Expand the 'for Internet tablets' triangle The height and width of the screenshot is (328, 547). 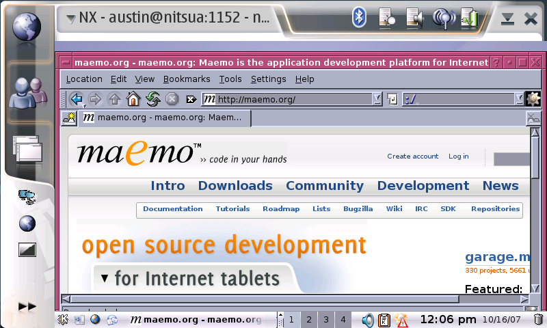[105, 278]
